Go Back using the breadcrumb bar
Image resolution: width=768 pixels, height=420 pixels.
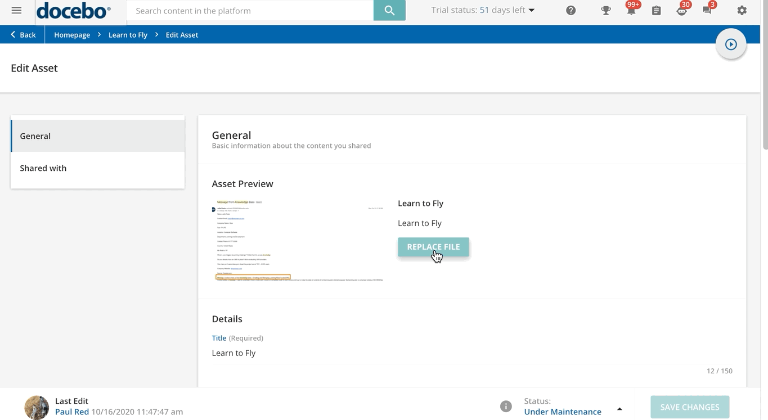[x=23, y=35]
